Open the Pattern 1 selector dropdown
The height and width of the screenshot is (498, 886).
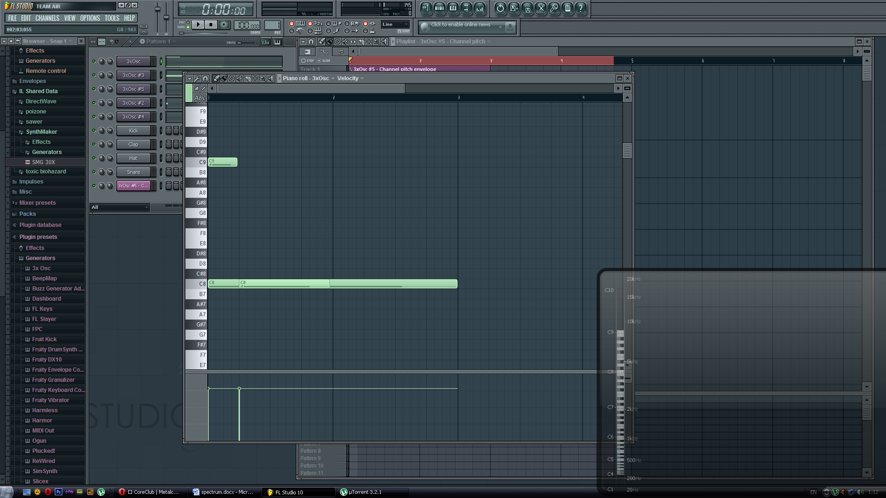[x=158, y=41]
